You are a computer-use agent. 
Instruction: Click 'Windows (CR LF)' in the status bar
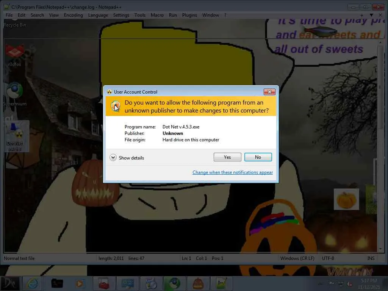click(x=297, y=258)
